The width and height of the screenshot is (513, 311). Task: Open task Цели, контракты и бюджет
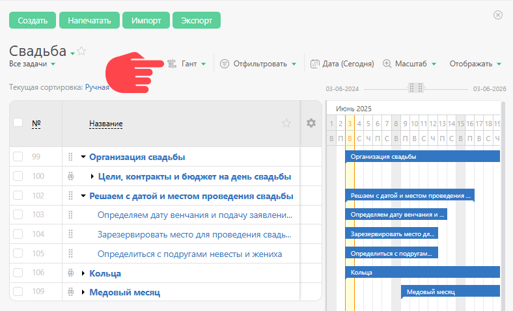tap(195, 176)
